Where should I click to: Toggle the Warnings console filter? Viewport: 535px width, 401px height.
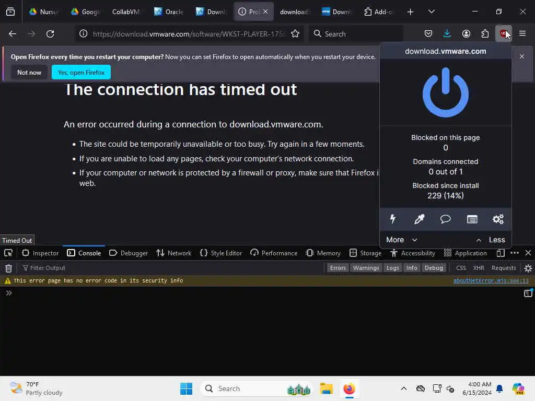click(x=366, y=268)
